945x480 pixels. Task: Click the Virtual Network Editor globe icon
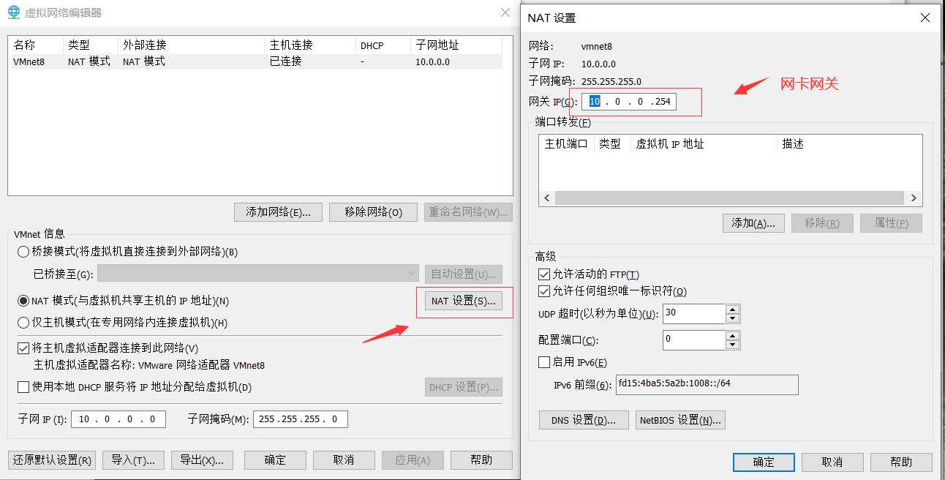(x=13, y=12)
